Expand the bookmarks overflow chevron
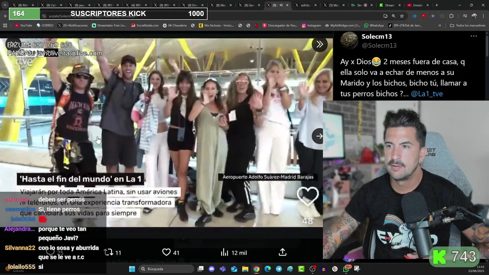Image resolution: width=489 pixels, height=275 pixels. (440, 26)
